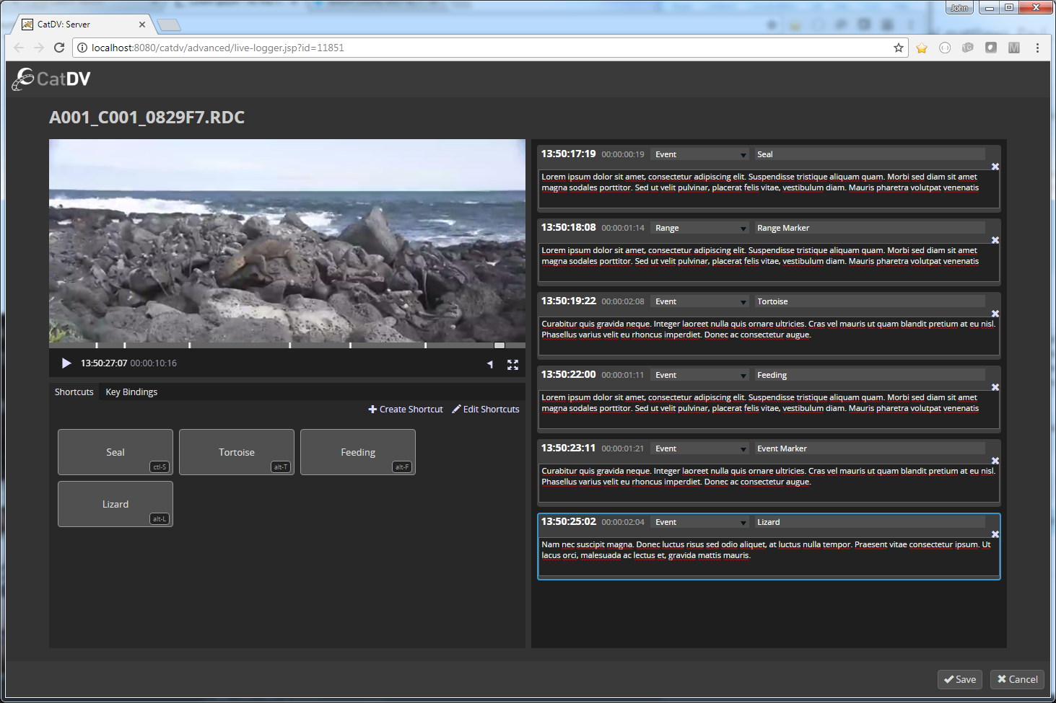
Task: Open type dropdown for Lizard marker
Action: [x=700, y=522]
